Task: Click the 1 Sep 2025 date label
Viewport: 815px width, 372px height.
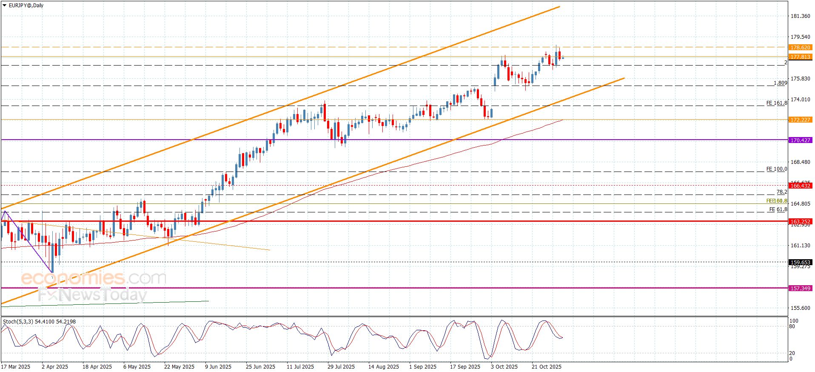Action: pos(423,367)
